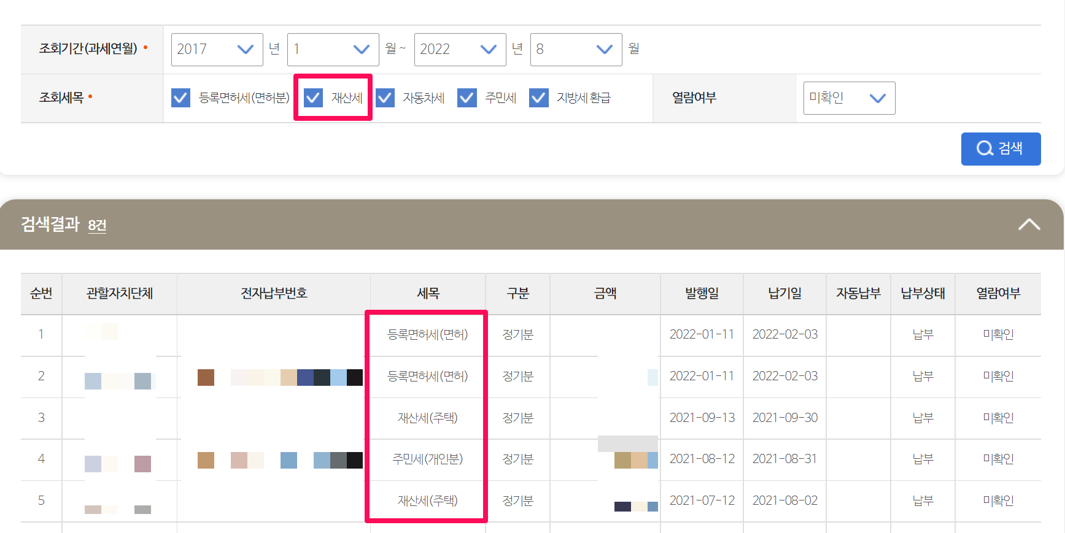
Task: Click 납부 status in row 1
Action: tap(923, 335)
